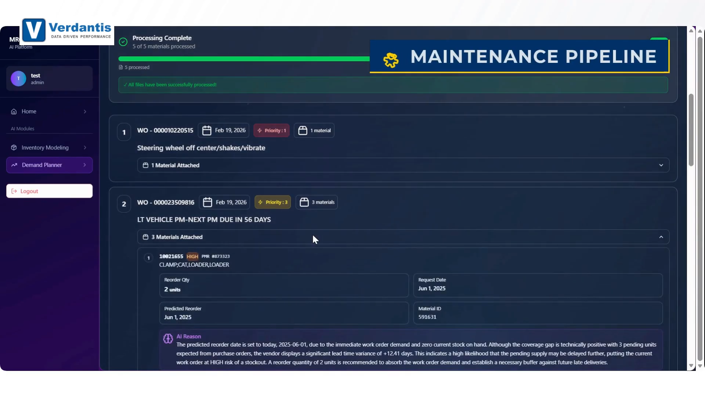This screenshot has width=705, height=397.
Task: Click the AI Reason heading
Action: [x=189, y=336]
